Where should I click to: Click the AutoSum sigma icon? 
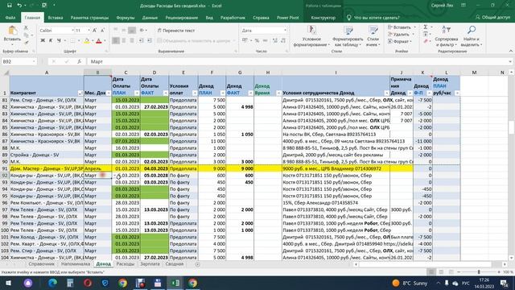[426, 27]
